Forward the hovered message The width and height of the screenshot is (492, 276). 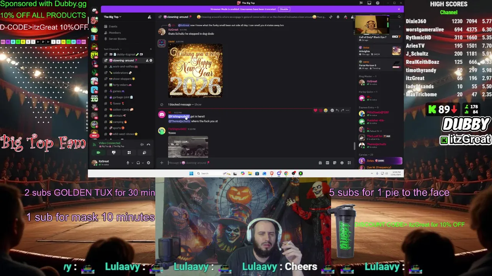(x=342, y=110)
